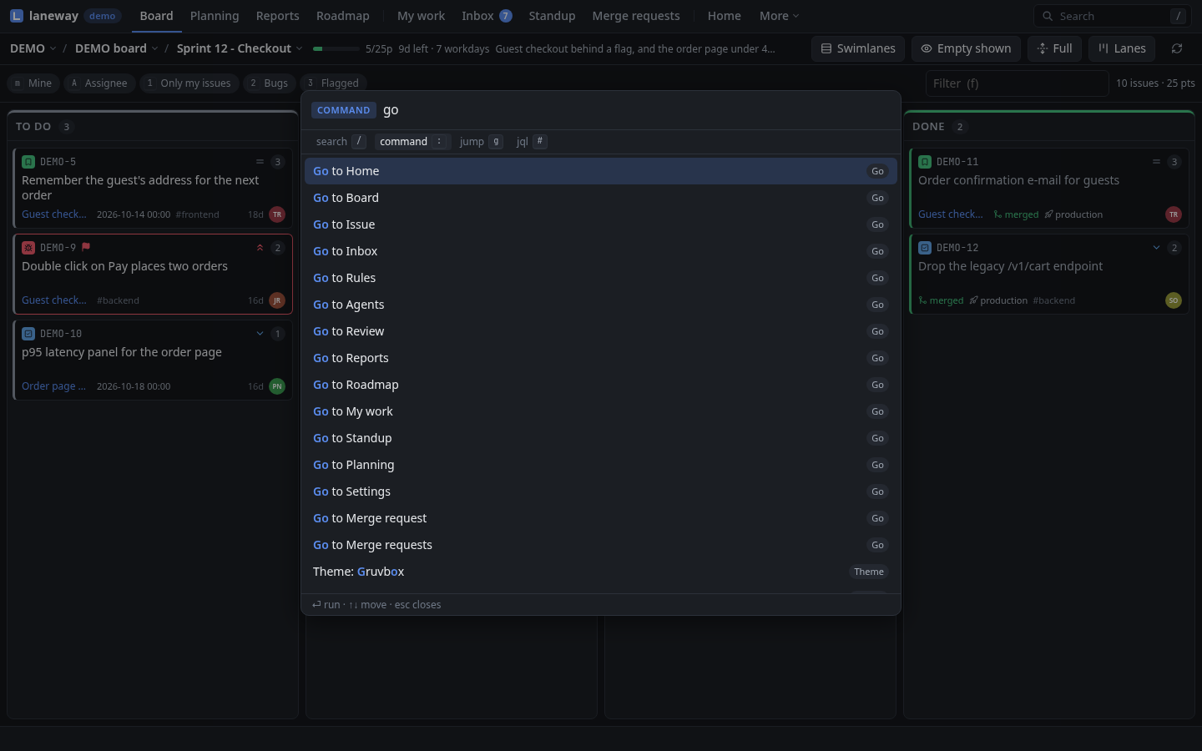Click the unread count badge on Inbox
This screenshot has width=1202, height=751.
506,16
